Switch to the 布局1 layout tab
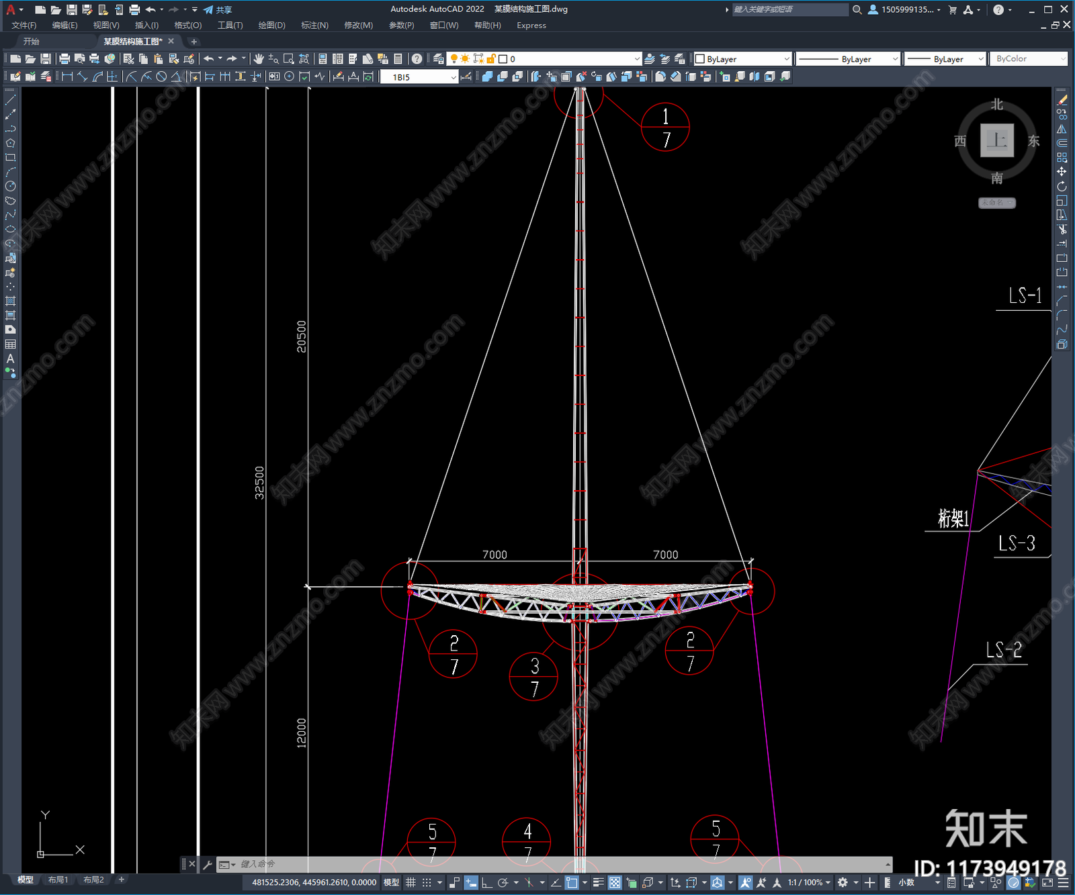 [58, 880]
